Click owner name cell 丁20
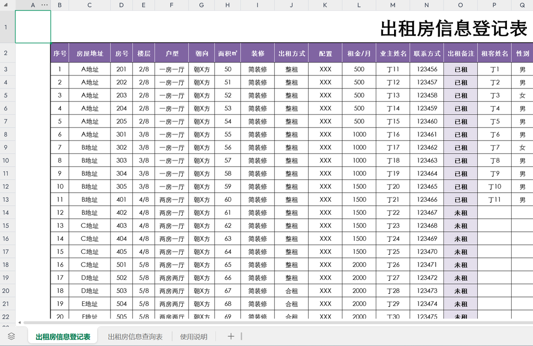This screenshot has width=533, height=346. (393, 187)
